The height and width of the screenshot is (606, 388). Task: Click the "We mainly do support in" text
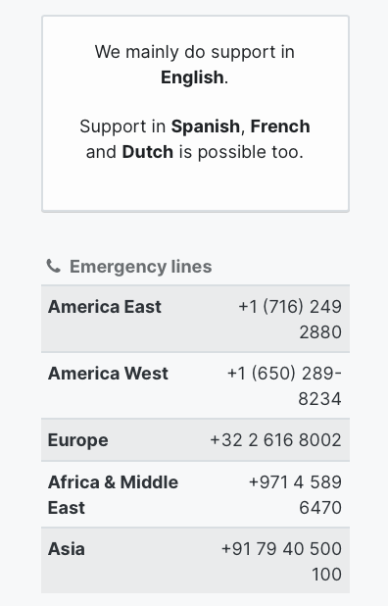click(195, 52)
